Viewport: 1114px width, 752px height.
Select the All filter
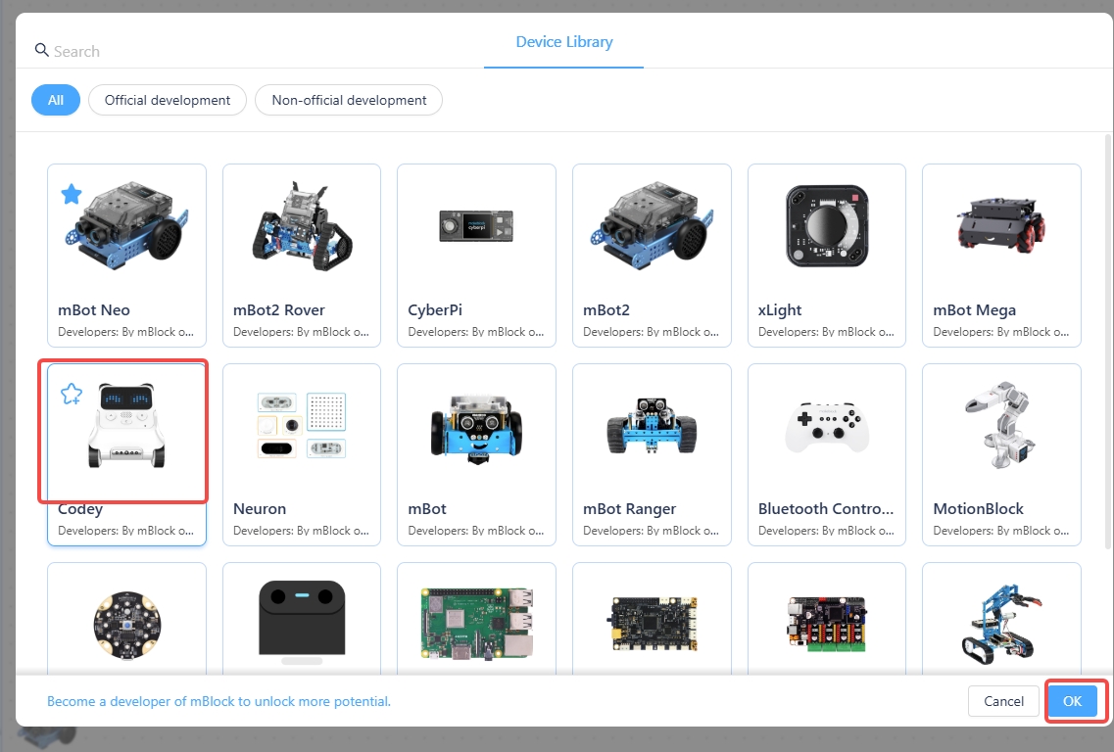(56, 100)
